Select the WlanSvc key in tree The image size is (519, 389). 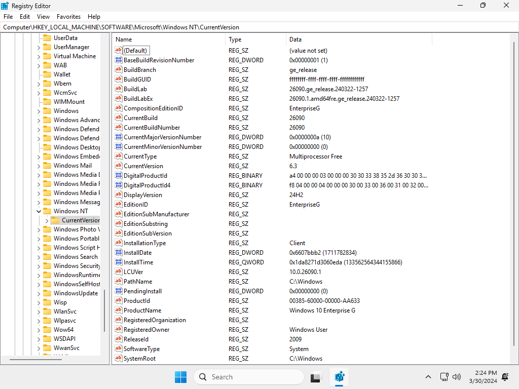point(65,312)
